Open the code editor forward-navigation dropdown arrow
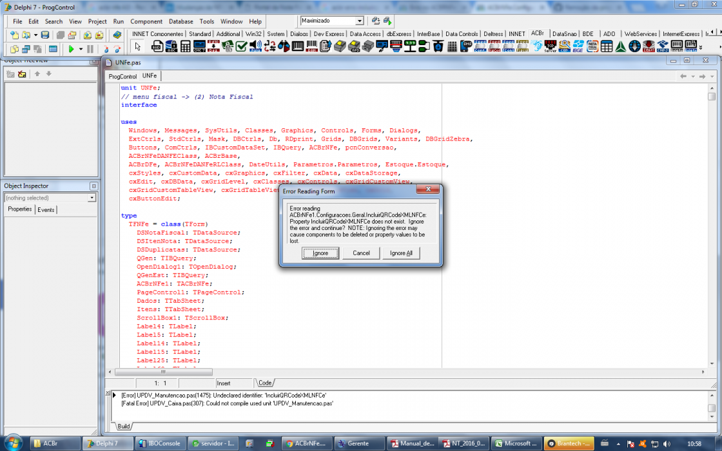The height and width of the screenshot is (451, 722). click(712, 77)
